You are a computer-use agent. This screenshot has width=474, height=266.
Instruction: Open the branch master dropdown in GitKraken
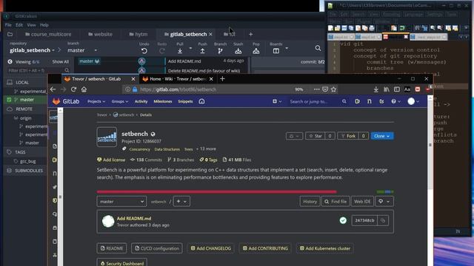tap(82, 50)
